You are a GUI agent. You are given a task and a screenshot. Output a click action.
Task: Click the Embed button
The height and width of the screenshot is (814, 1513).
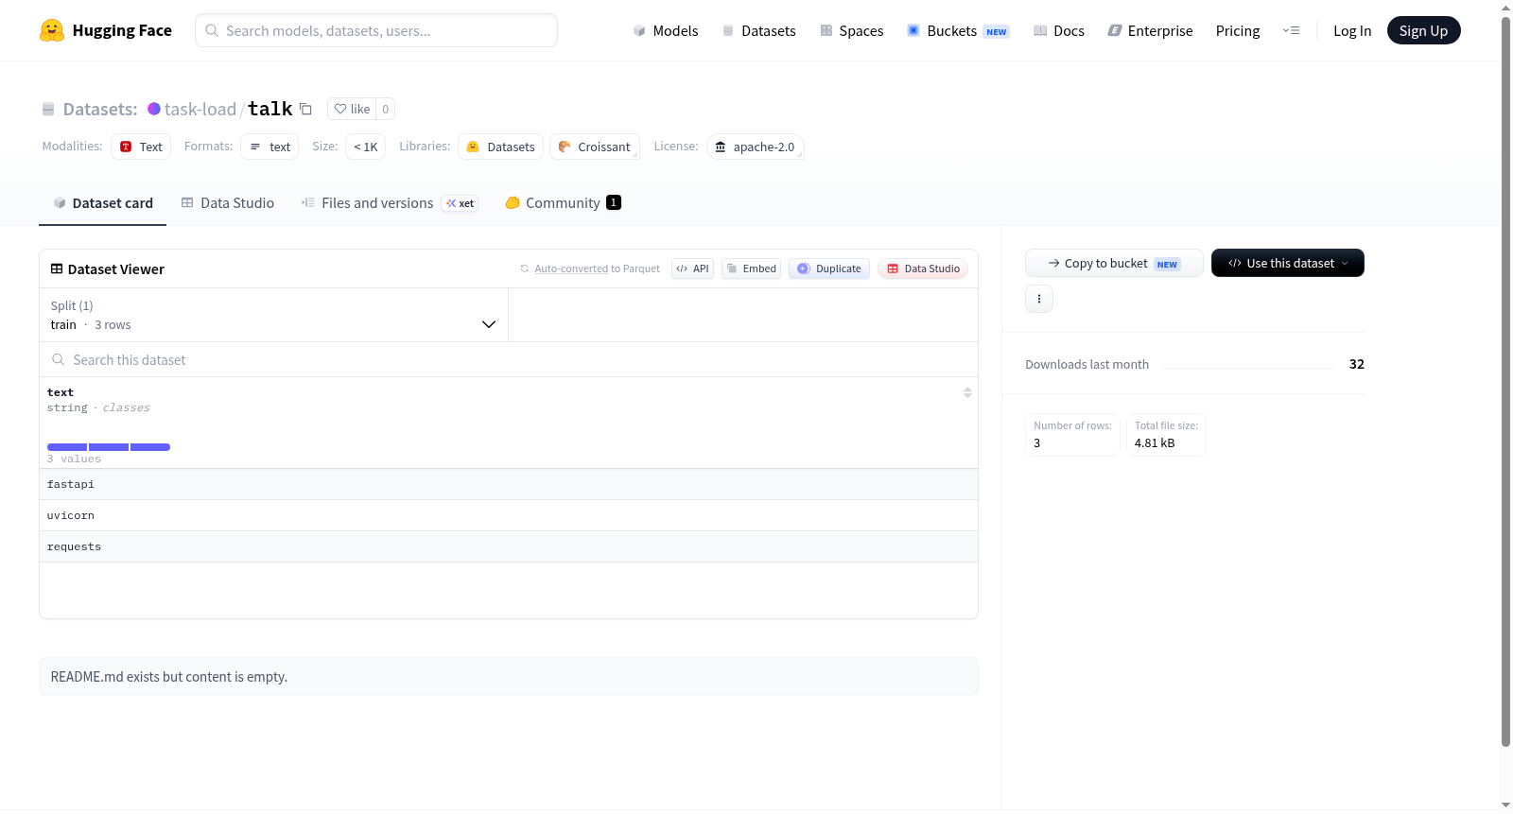[x=751, y=268]
